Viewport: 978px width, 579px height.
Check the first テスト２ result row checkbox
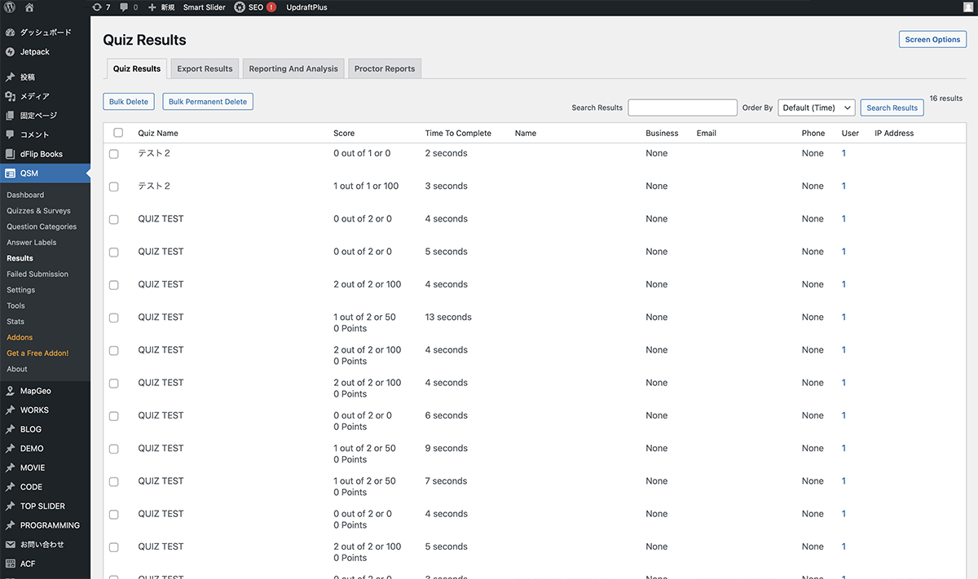click(114, 154)
